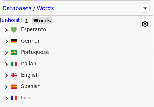The width and height of the screenshot is (154, 107).
Task: Open settings with the gear icon
Action: tap(145, 24)
